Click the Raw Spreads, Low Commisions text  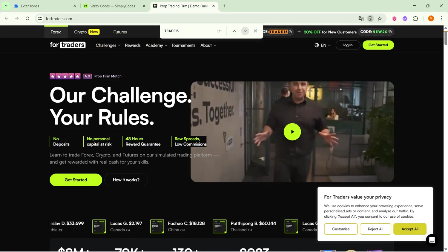191,142
